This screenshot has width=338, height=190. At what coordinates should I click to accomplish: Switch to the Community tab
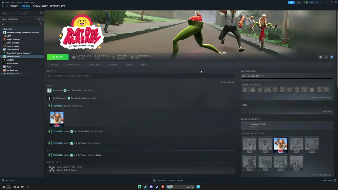40,6
